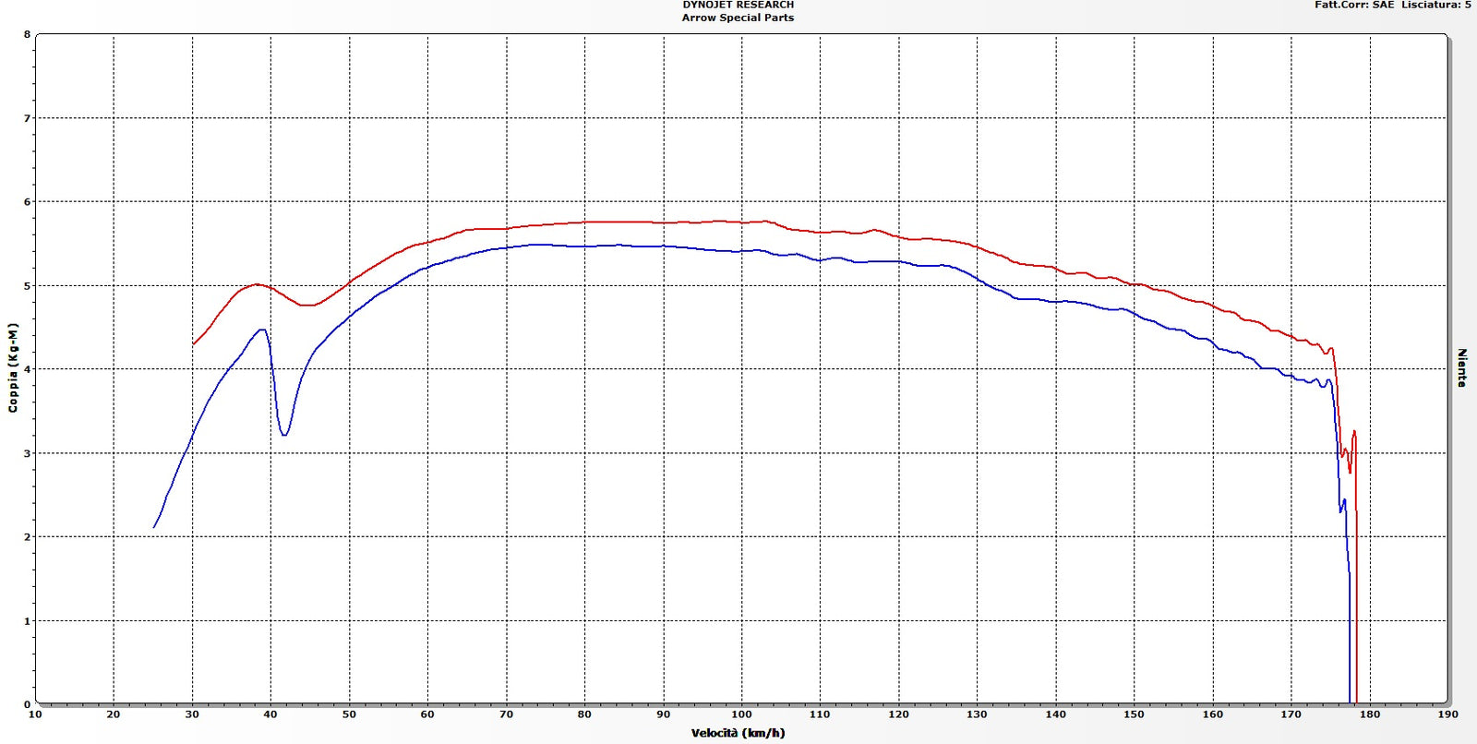Click the Arrow Special Parts subtitle
Viewport: 1477px width, 744px height.
point(738,18)
